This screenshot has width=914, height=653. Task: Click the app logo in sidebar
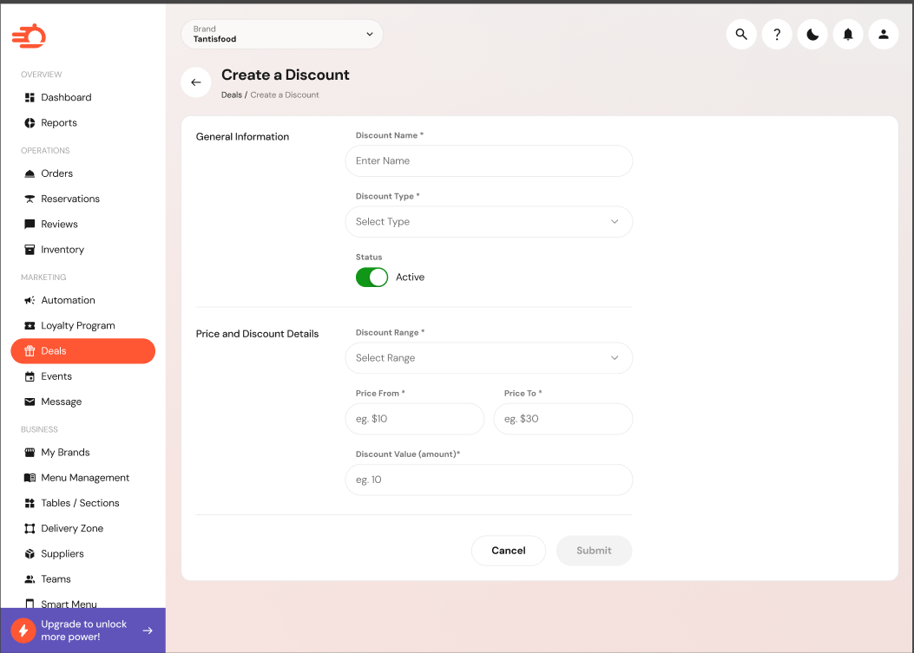click(x=29, y=36)
